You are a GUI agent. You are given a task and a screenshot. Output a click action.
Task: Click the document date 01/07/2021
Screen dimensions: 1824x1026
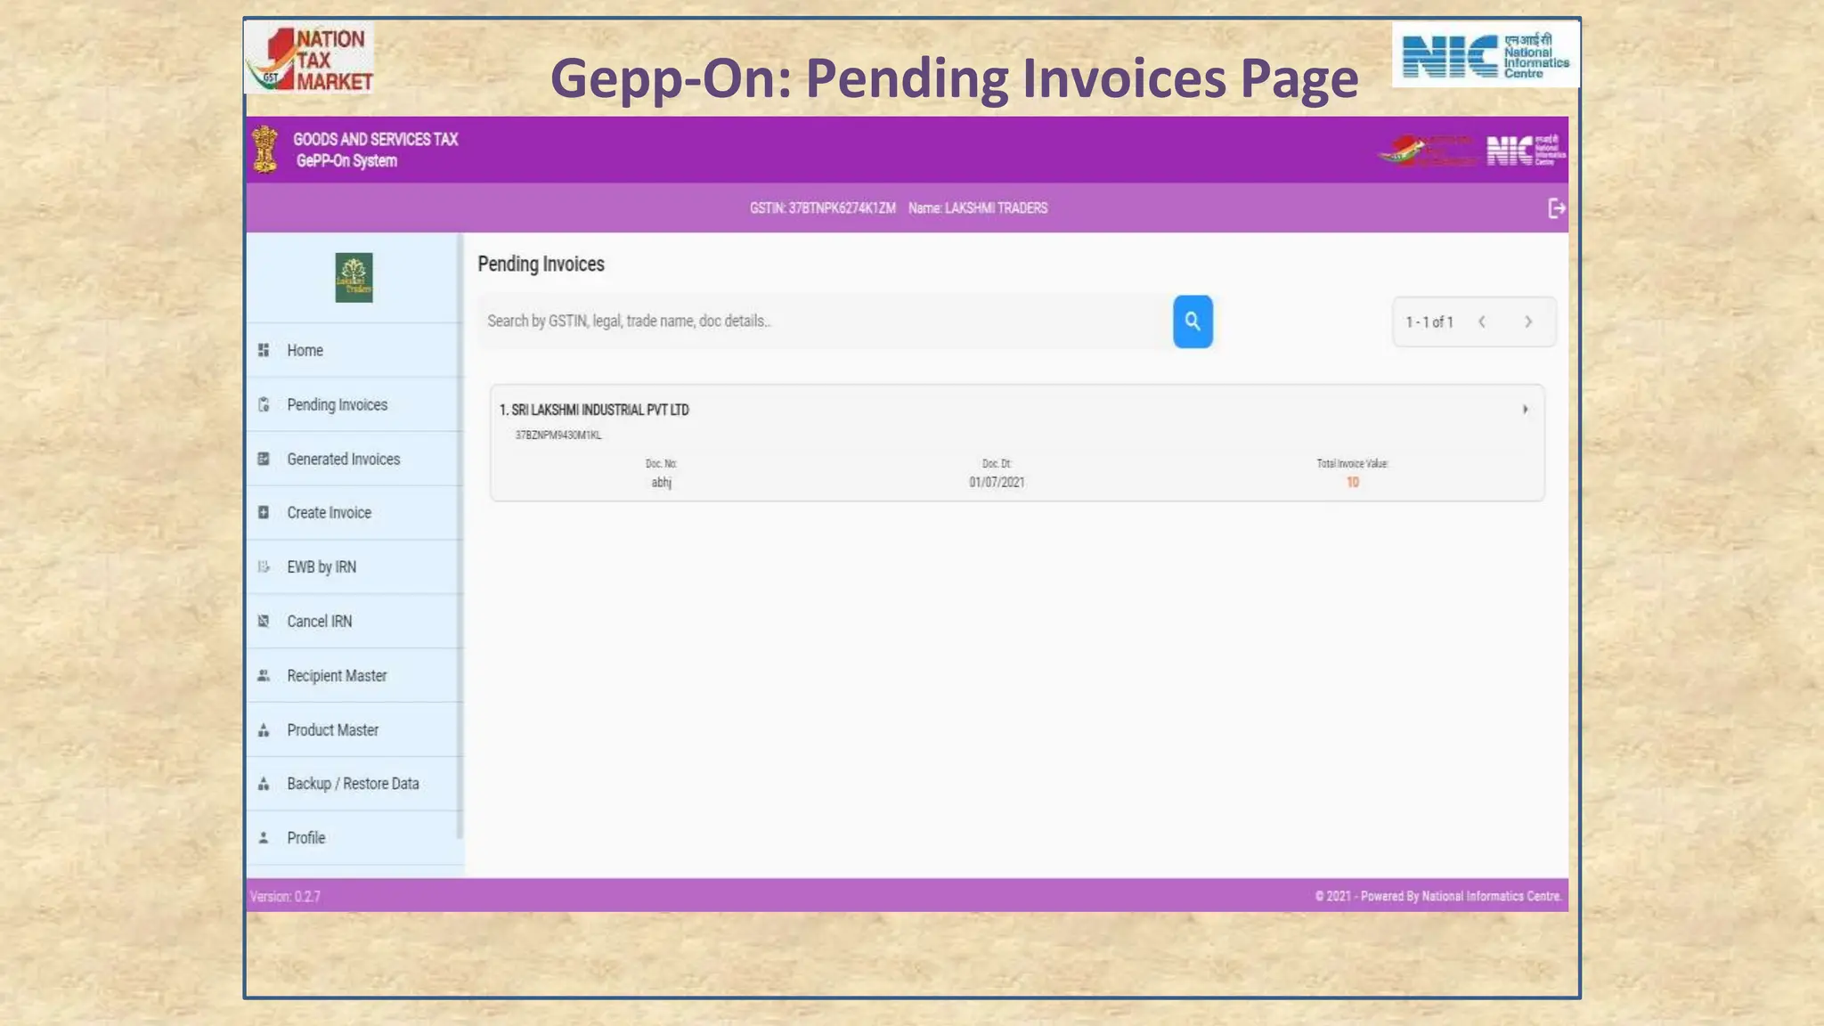pyautogui.click(x=997, y=482)
